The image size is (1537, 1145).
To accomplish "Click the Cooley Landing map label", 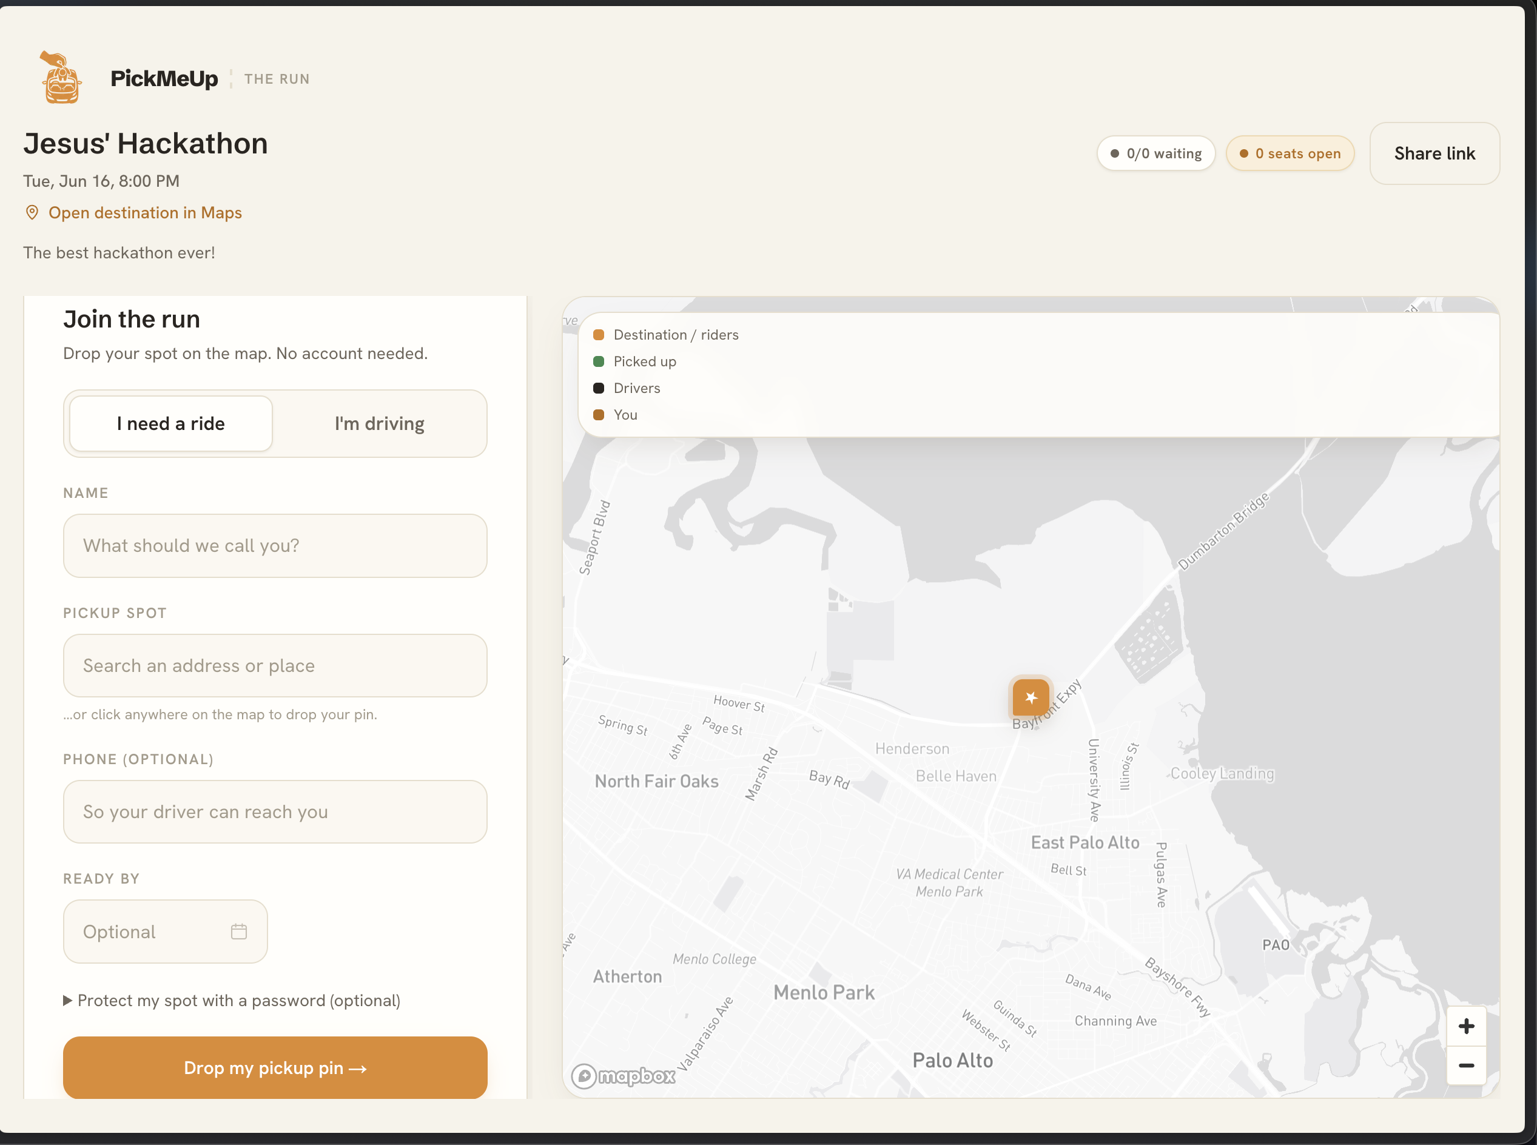I will click(x=1222, y=773).
